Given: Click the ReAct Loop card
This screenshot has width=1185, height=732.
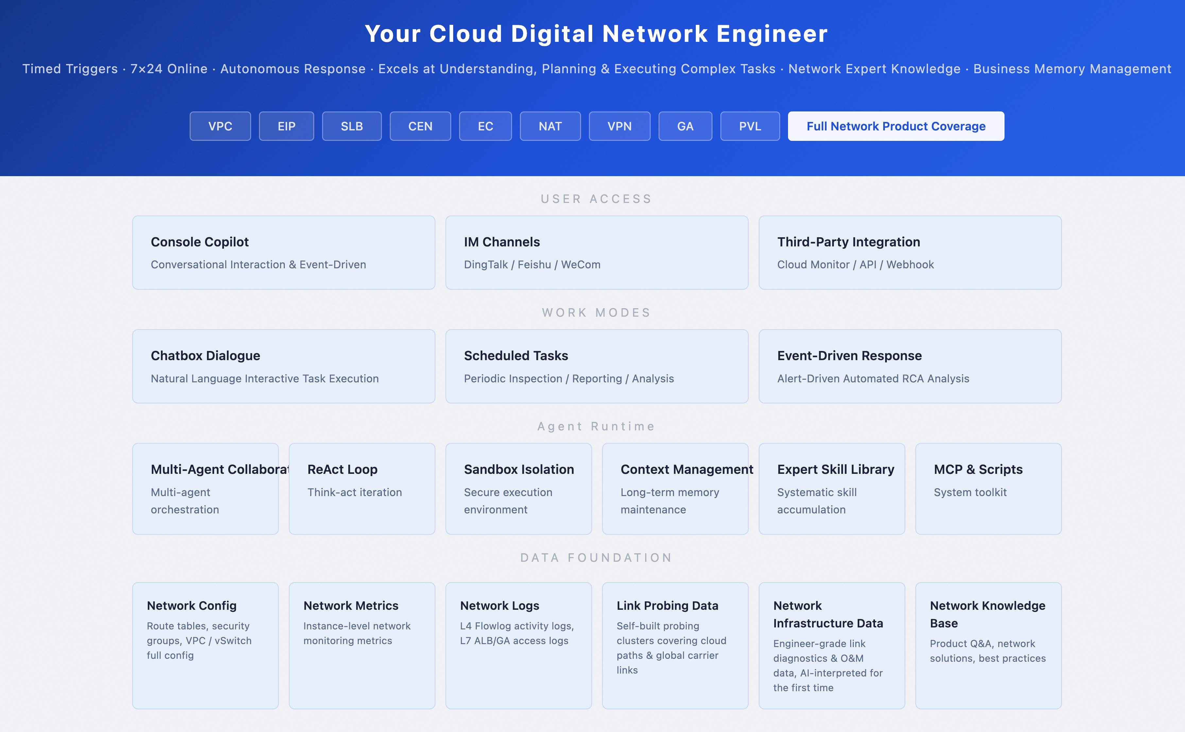Looking at the screenshot, I should pyautogui.click(x=362, y=489).
